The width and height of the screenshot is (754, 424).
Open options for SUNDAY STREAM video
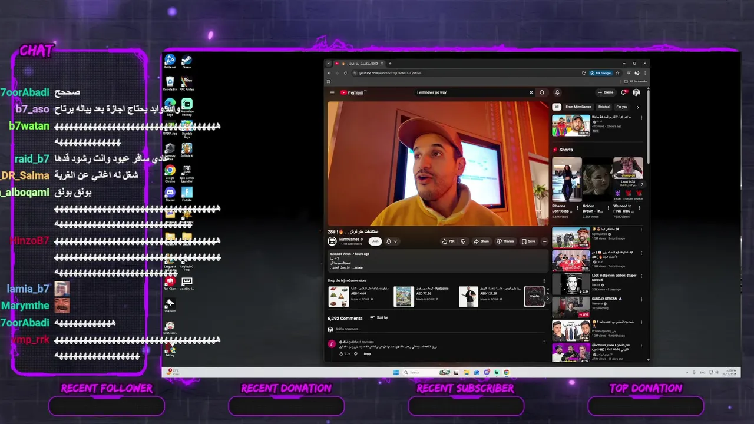(641, 299)
